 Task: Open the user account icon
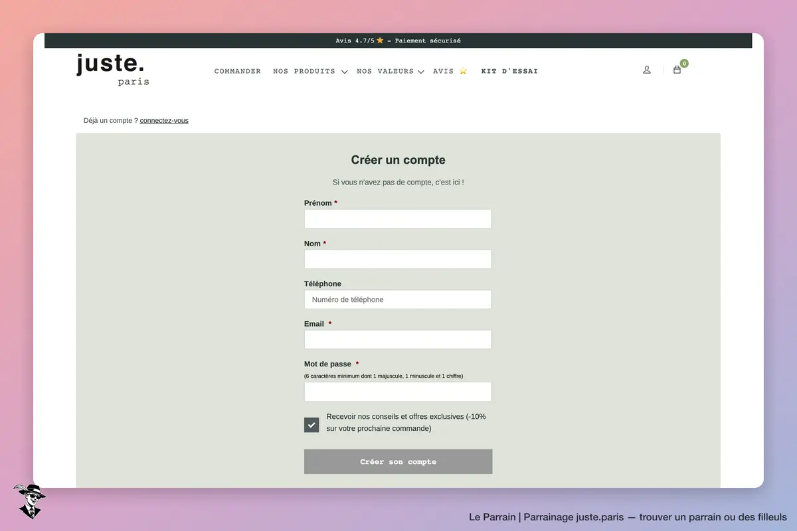(647, 70)
